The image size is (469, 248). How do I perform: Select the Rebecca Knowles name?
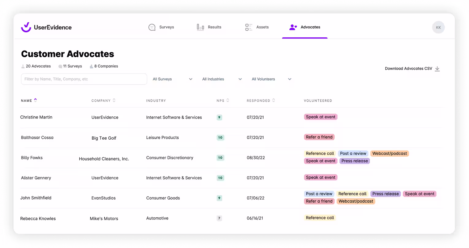38,219
